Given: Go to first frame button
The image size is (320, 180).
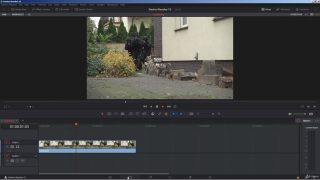Looking at the screenshot, I should (x=145, y=106).
